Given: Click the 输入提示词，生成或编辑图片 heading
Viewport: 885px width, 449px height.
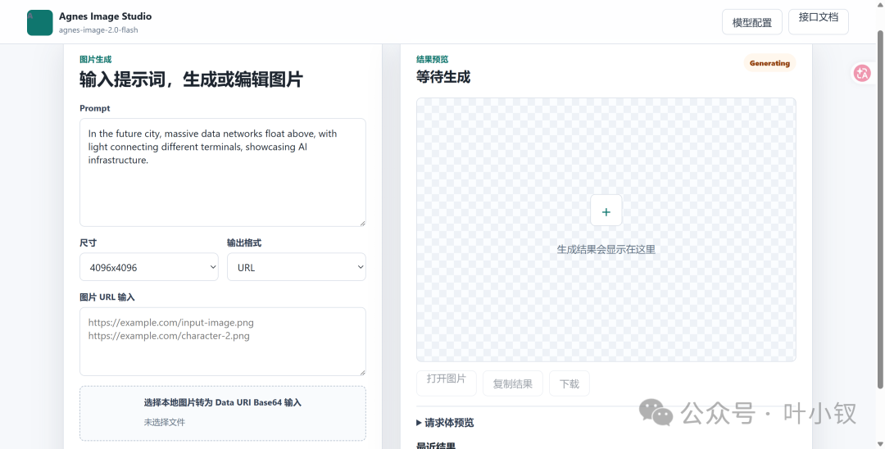Looking at the screenshot, I should pos(191,79).
